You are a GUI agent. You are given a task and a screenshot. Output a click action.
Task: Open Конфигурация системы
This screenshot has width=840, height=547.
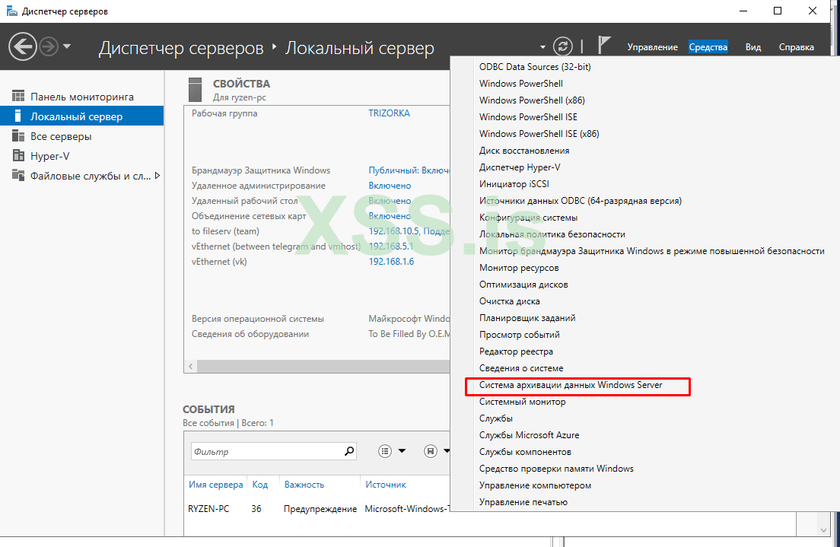tap(528, 218)
